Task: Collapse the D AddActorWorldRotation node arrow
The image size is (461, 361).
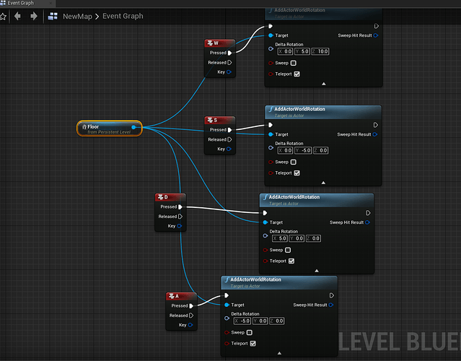Action: (317, 271)
